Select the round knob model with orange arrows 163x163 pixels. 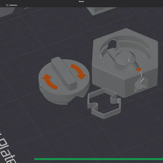click(64, 81)
